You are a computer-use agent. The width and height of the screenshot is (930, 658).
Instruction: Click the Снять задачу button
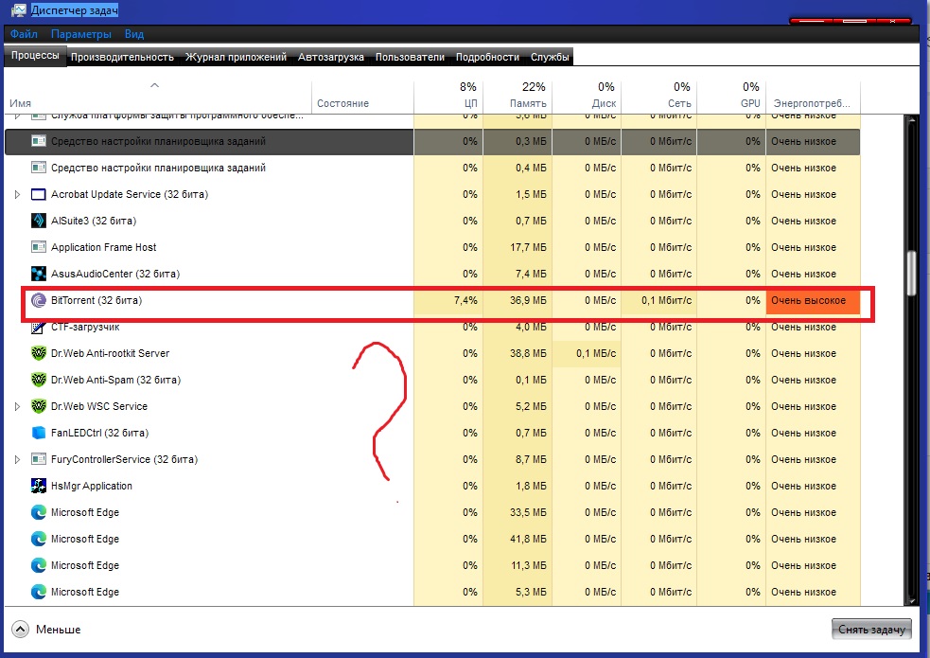[871, 630]
